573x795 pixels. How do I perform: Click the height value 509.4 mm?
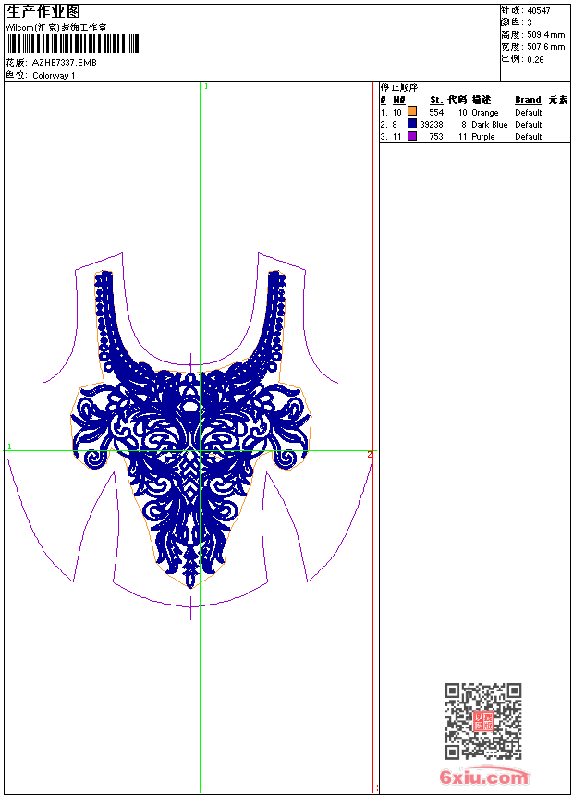(x=545, y=35)
